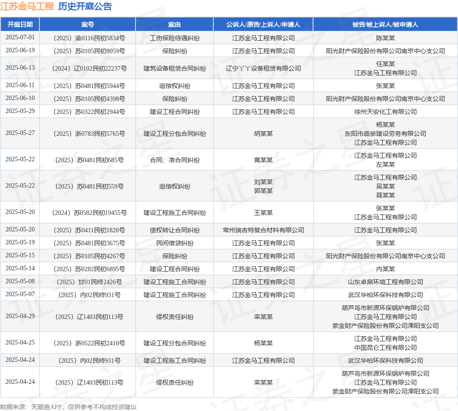Click plaintiff 郭某某

point(263,191)
